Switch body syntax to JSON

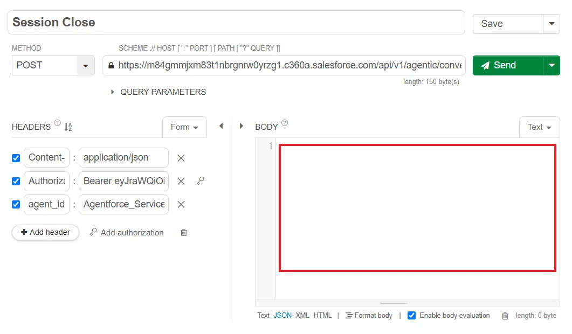click(282, 315)
